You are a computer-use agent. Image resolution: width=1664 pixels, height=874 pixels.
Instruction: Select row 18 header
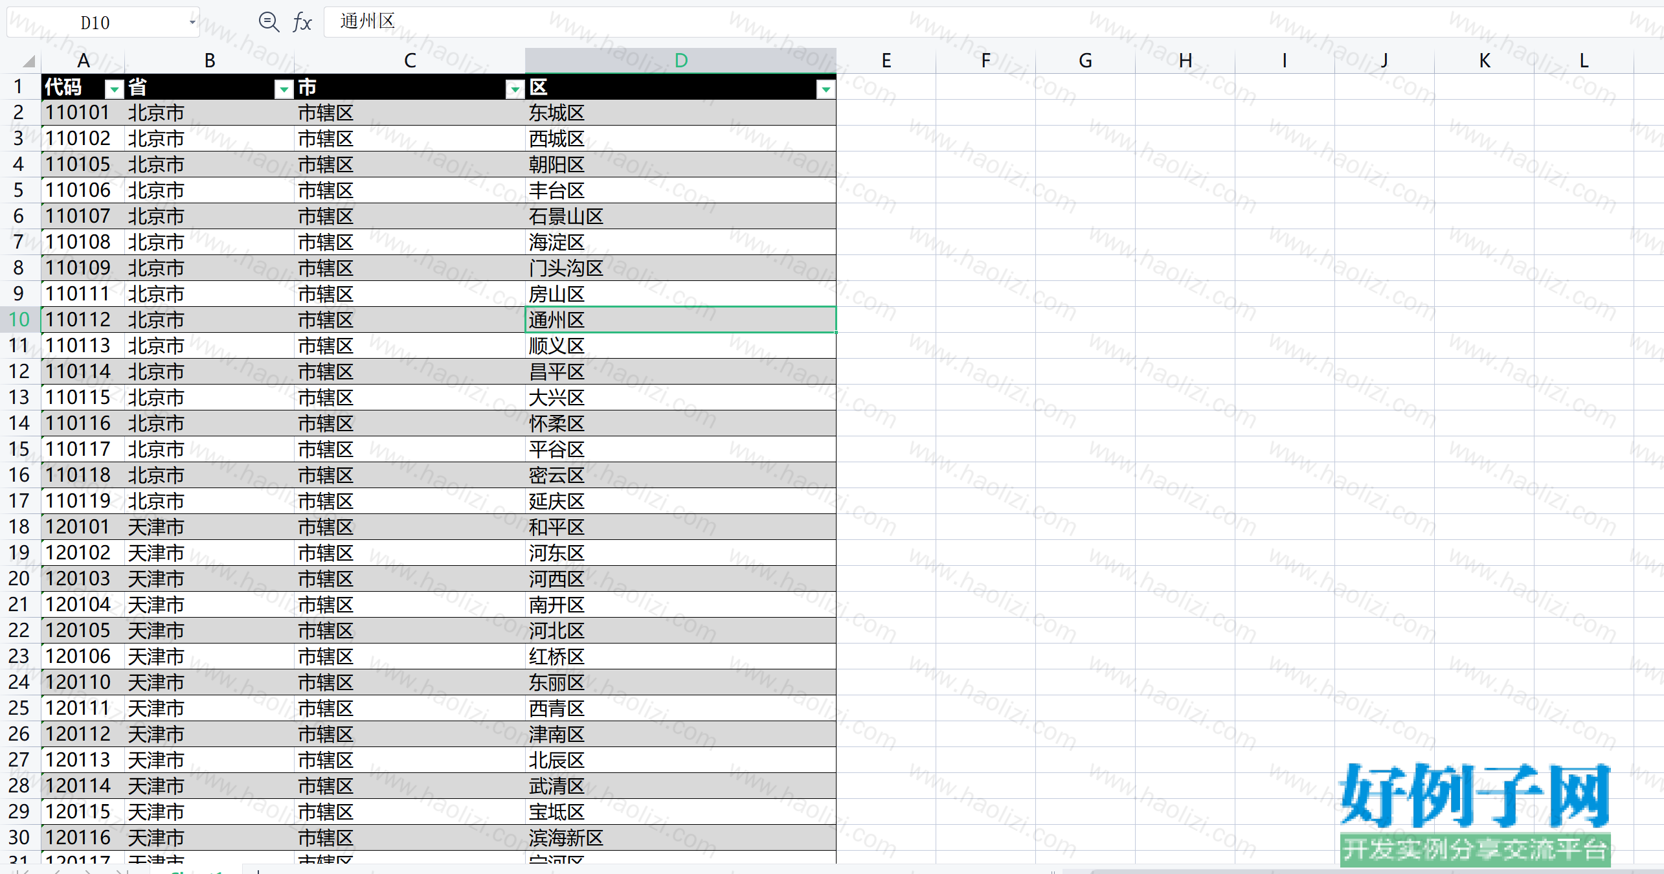[19, 527]
